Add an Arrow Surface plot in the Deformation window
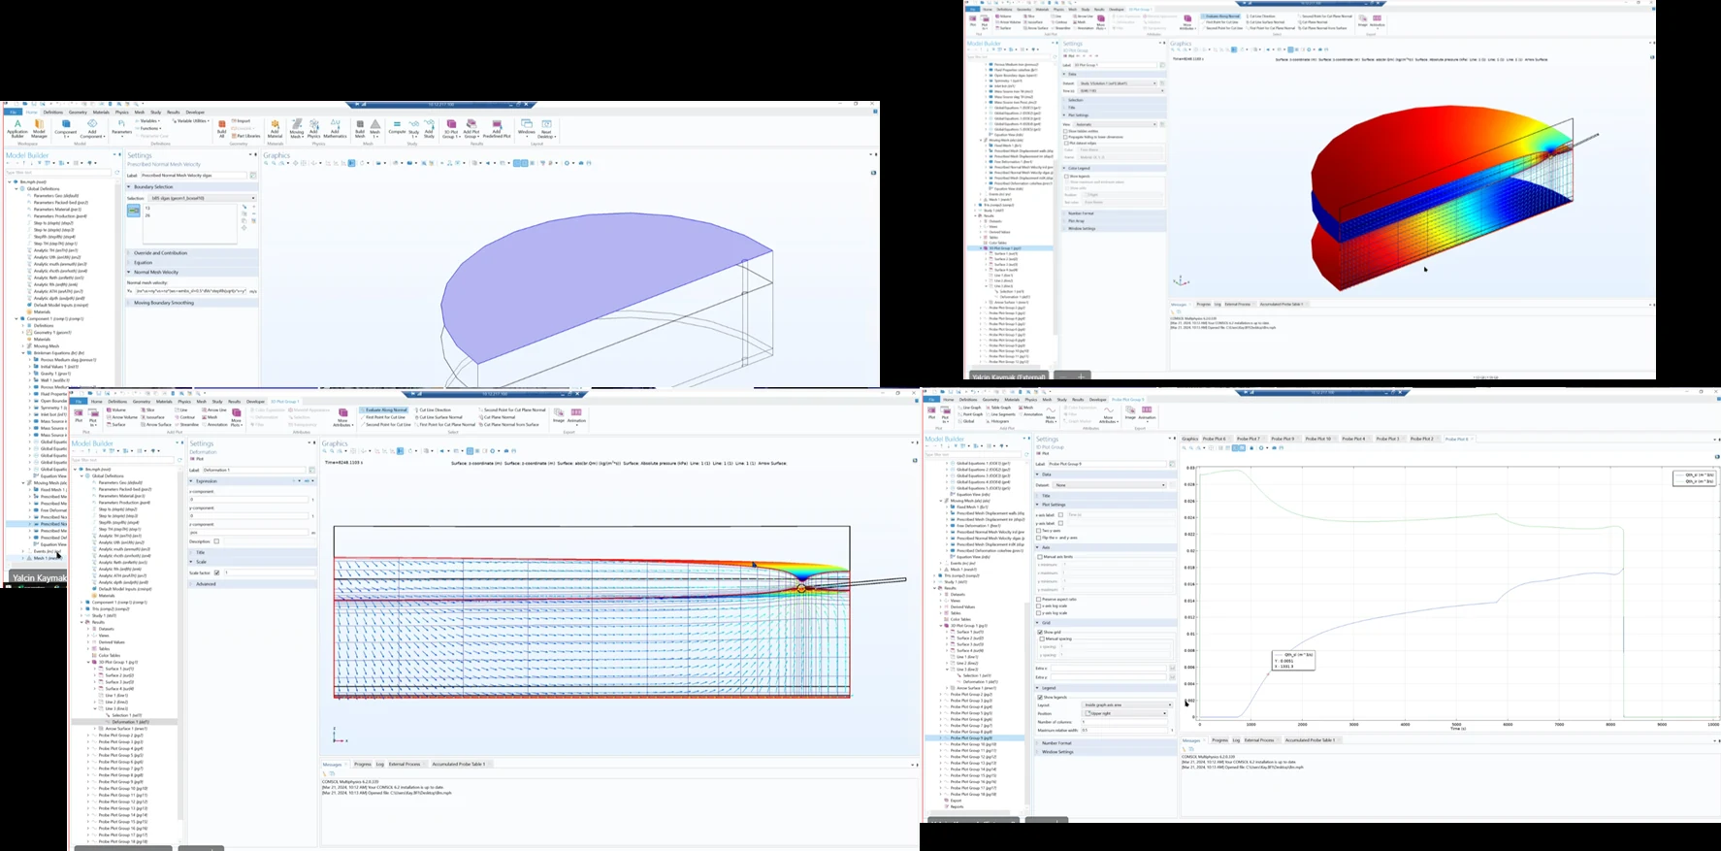The height and width of the screenshot is (851, 1721). (155, 424)
